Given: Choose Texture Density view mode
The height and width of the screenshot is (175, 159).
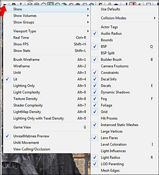Looking at the screenshot, I should click(47, 99).
